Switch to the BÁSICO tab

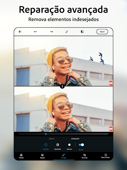pyautogui.click(x=52, y=139)
